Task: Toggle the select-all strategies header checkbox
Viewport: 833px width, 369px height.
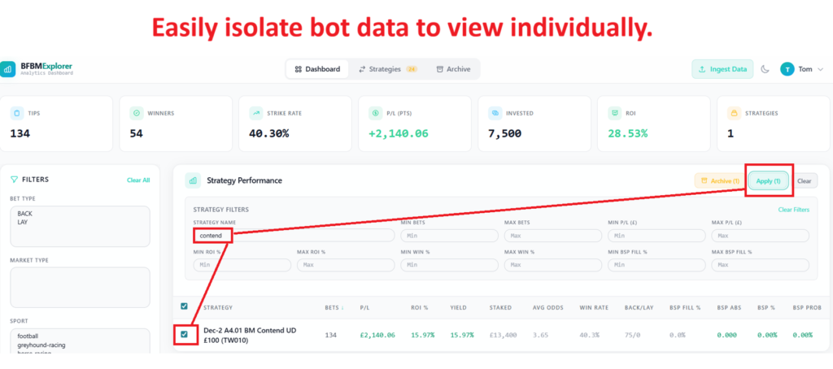Action: tap(185, 306)
